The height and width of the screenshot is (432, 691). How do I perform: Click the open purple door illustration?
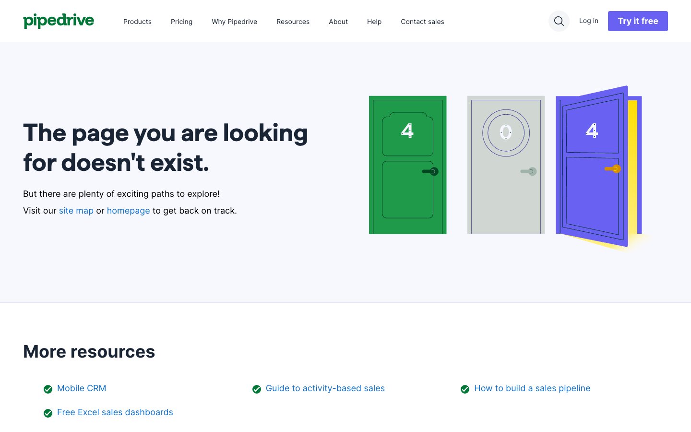[595, 166]
